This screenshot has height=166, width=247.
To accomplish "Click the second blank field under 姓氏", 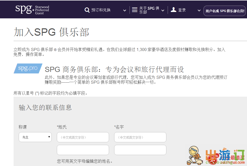I will 83,150.
